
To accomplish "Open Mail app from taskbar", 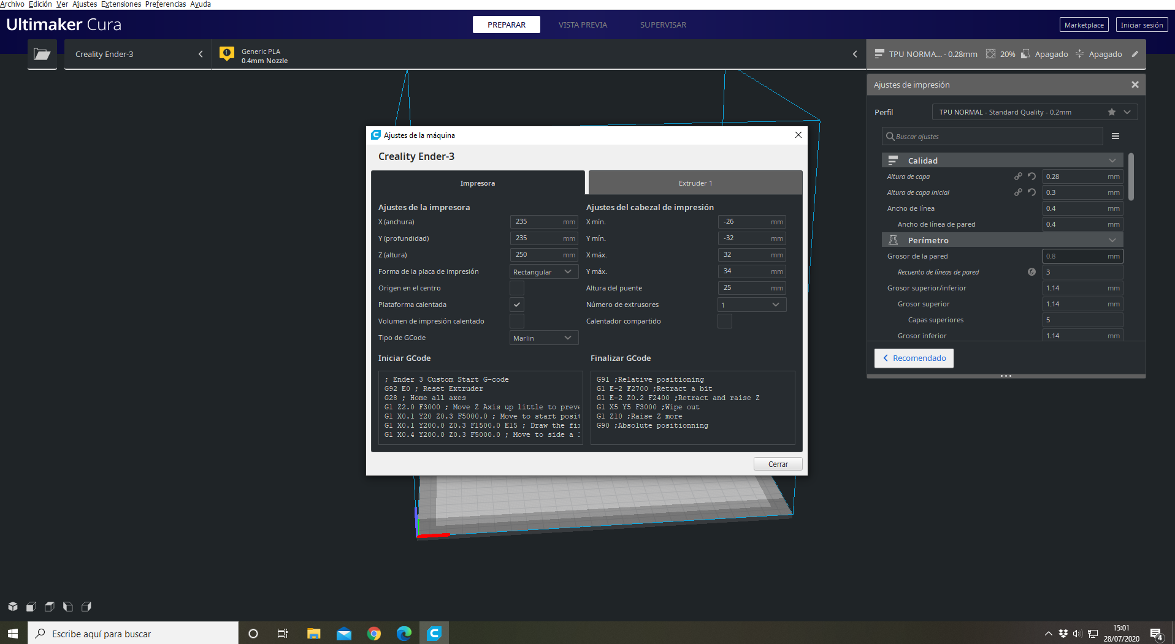I will pos(344,633).
